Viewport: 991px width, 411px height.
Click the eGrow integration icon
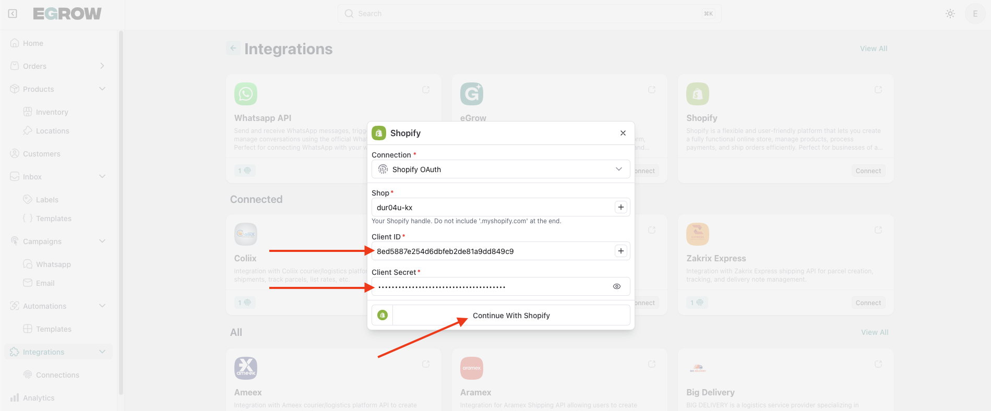(472, 94)
